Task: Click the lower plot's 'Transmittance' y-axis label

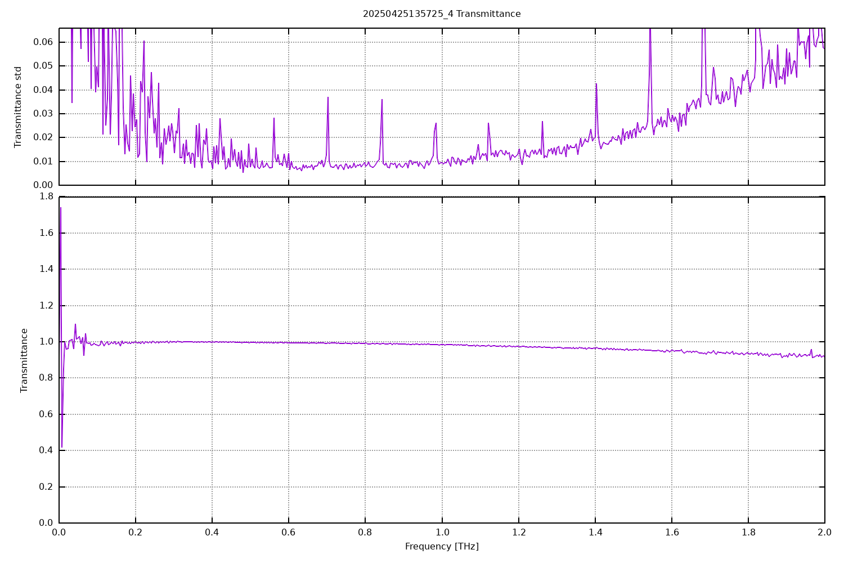Action: coord(24,360)
